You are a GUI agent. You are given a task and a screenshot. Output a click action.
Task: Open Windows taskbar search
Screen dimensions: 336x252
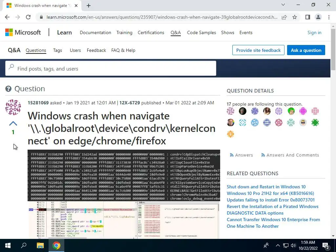pos(24,245)
